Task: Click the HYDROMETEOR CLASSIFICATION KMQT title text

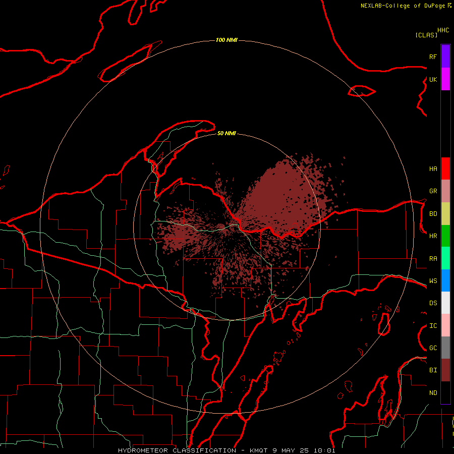Action: 226,450
